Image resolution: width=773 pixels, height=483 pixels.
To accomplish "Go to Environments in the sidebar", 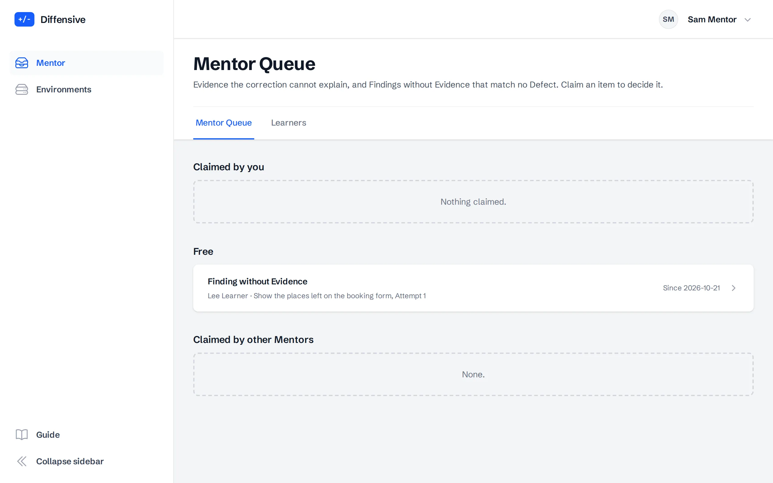I will click(x=86, y=89).
